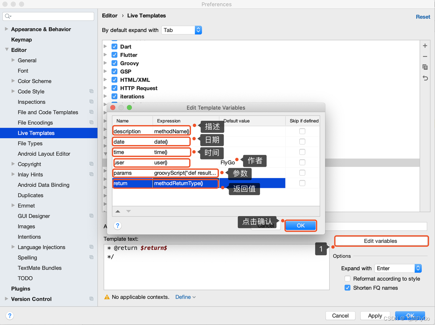Apply the preference changes
Image resolution: width=435 pixels, height=325 pixels.
tap(375, 315)
